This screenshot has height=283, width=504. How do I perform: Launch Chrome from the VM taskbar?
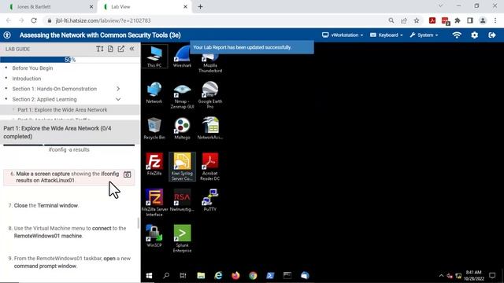pyautogui.click(x=253, y=275)
